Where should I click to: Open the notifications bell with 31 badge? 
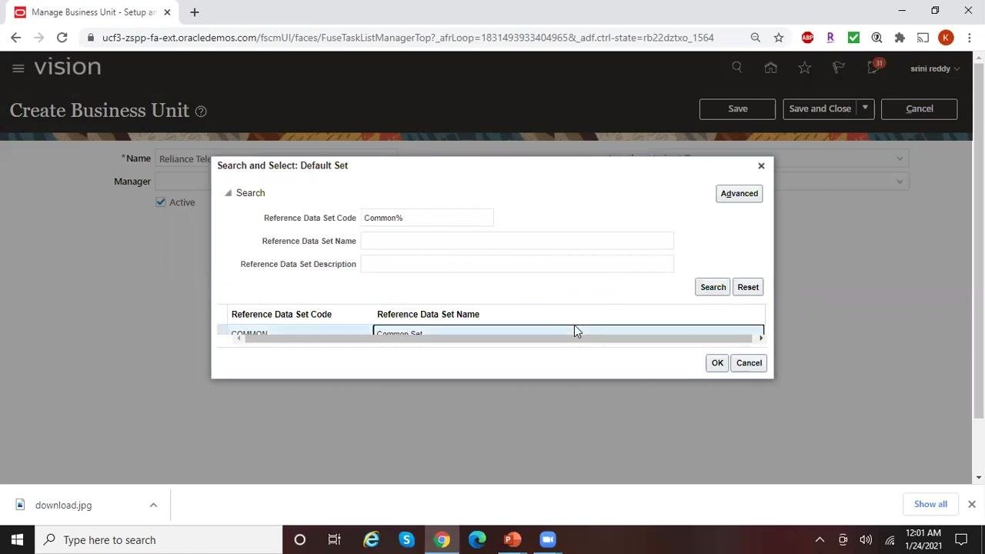[873, 67]
